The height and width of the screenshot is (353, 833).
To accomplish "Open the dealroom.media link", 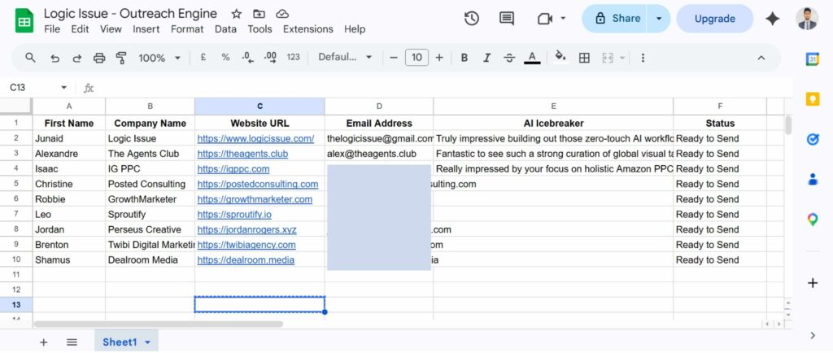I will (x=246, y=260).
